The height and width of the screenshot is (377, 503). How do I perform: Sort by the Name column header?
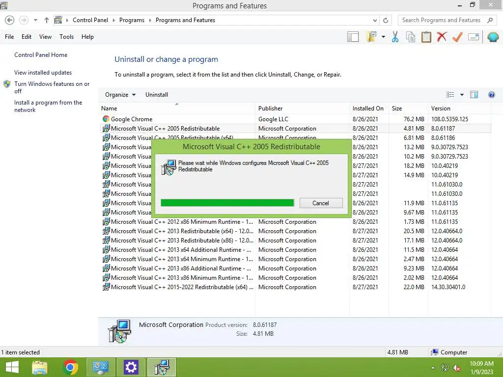[177, 108]
